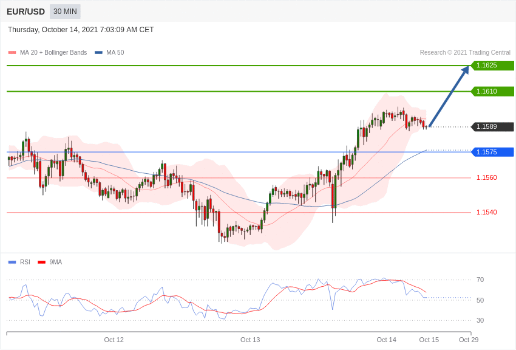Click the RSI 70 level label
The image size is (516, 350).
(480, 280)
